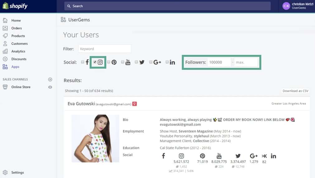View Online Store with eye icon
Viewport: 315px width, 178px height.
50,87
